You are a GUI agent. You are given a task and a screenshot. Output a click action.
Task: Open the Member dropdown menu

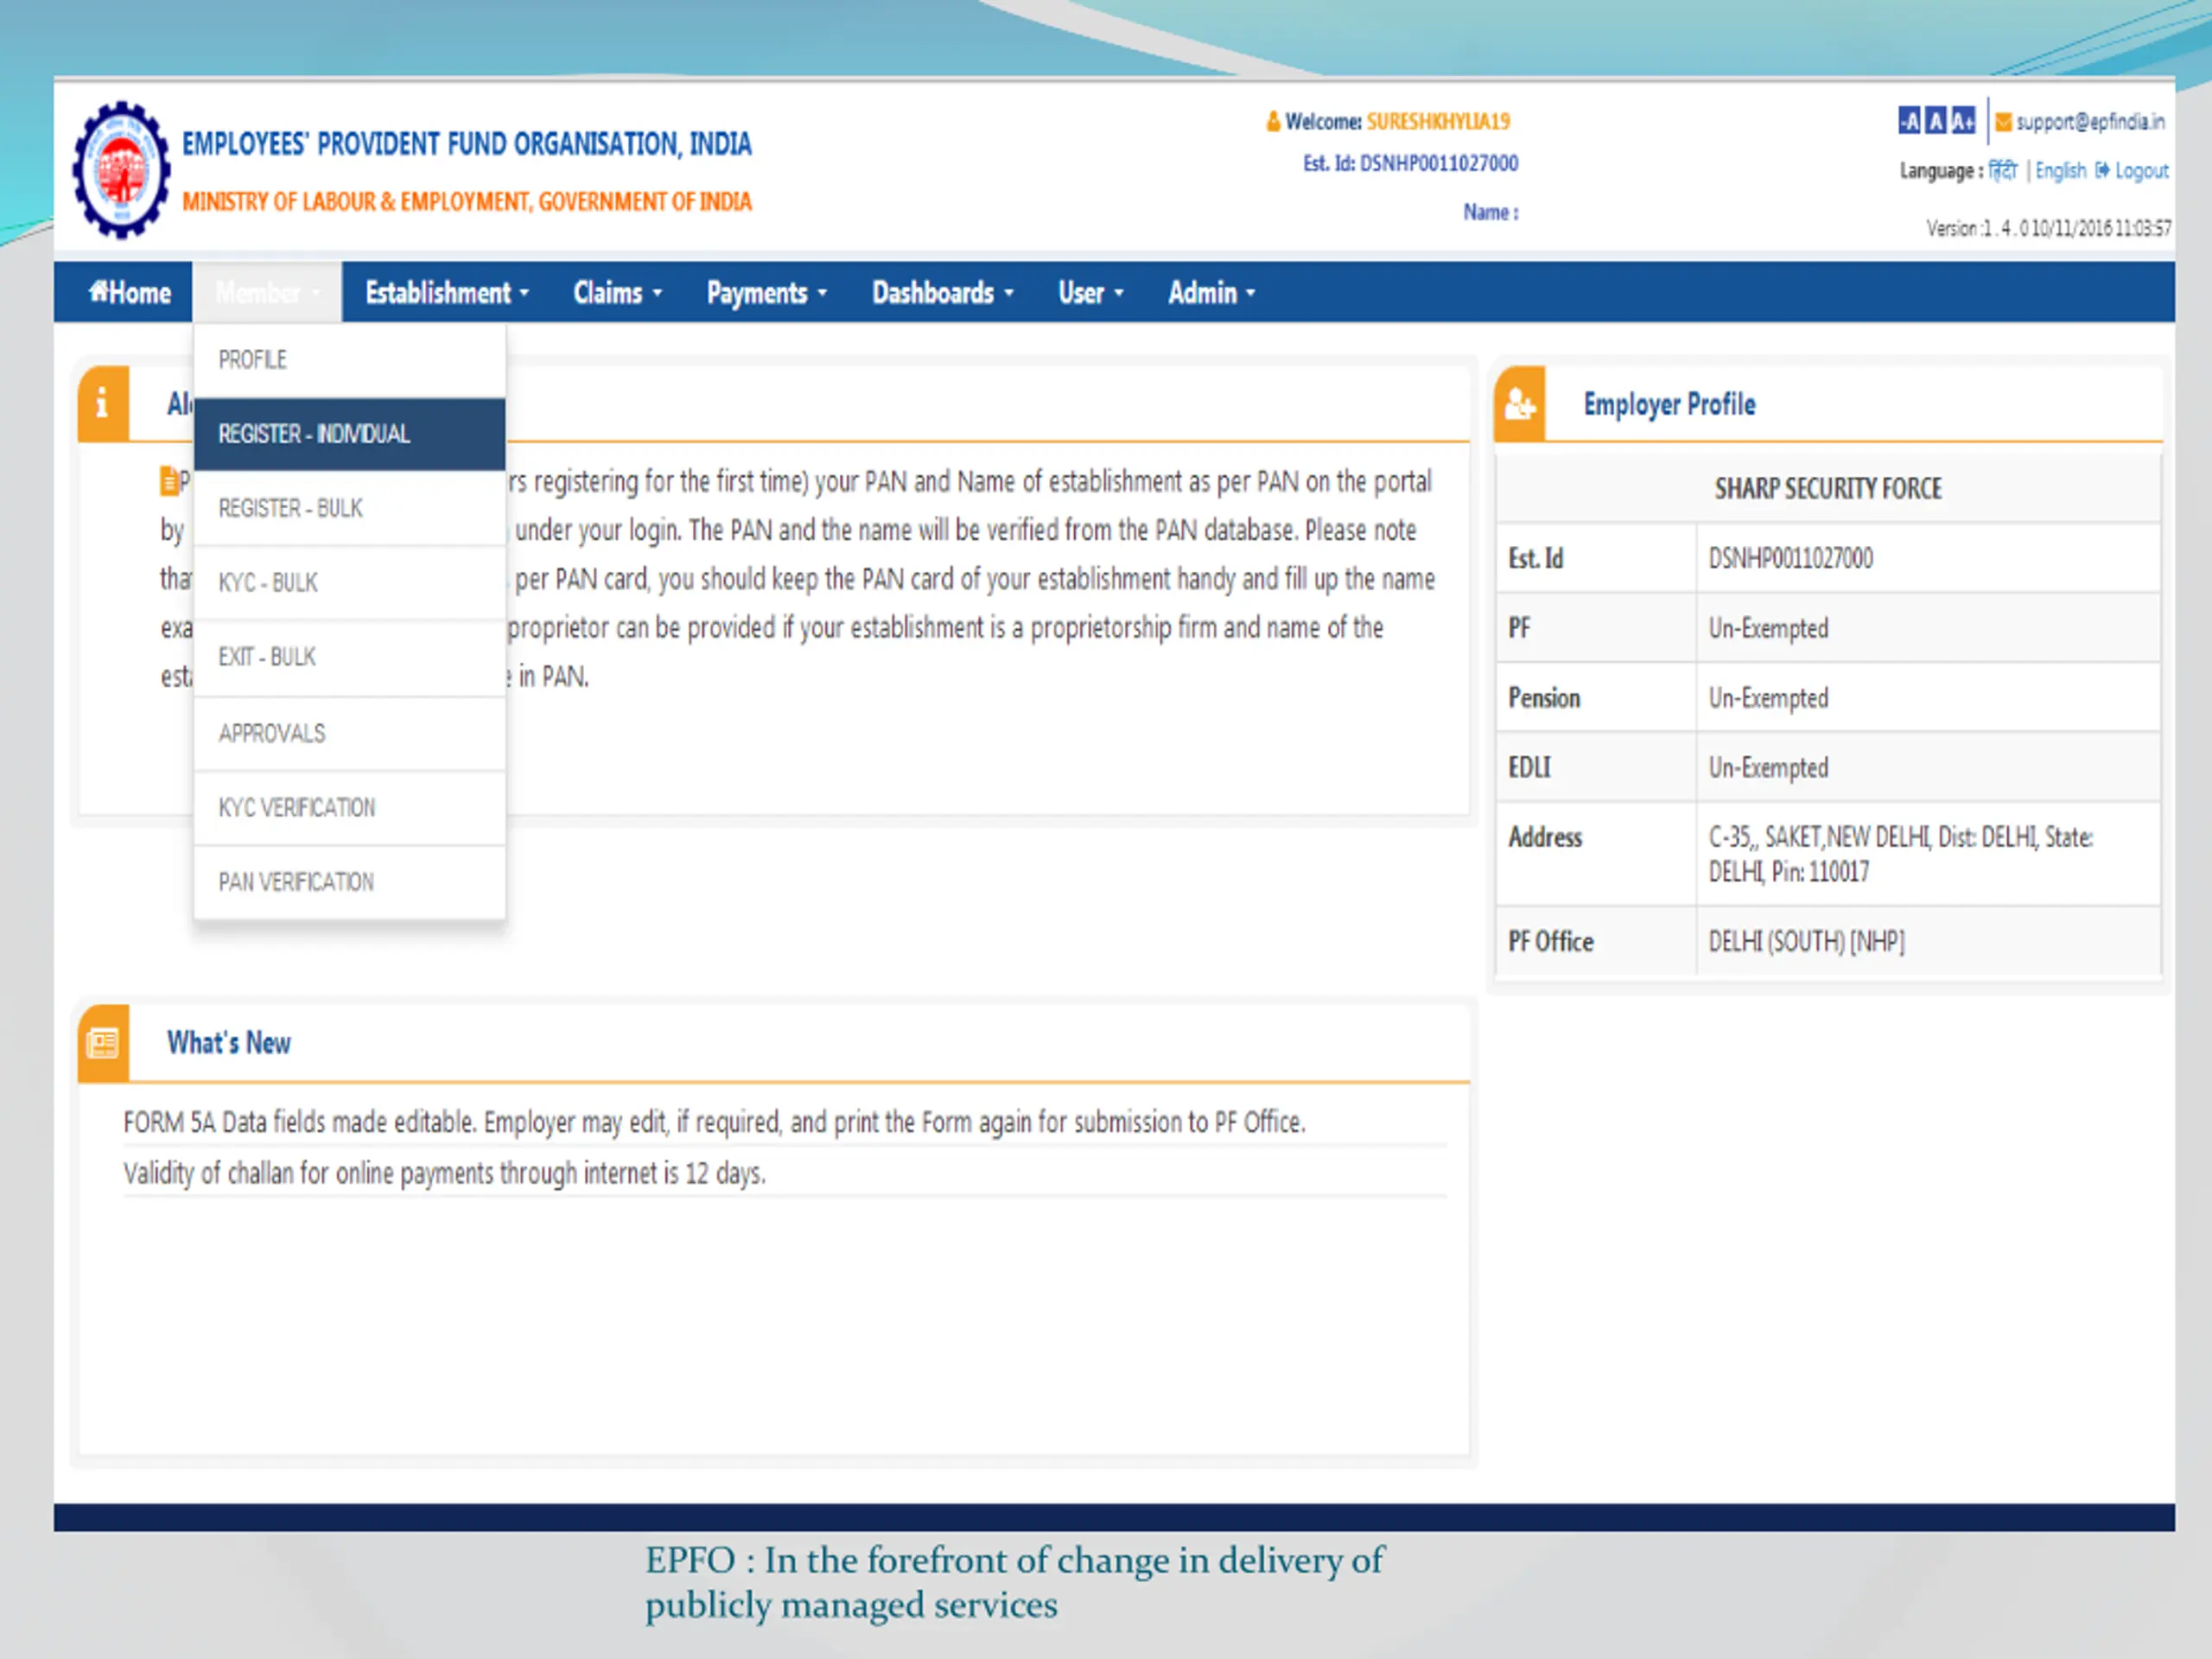[266, 292]
